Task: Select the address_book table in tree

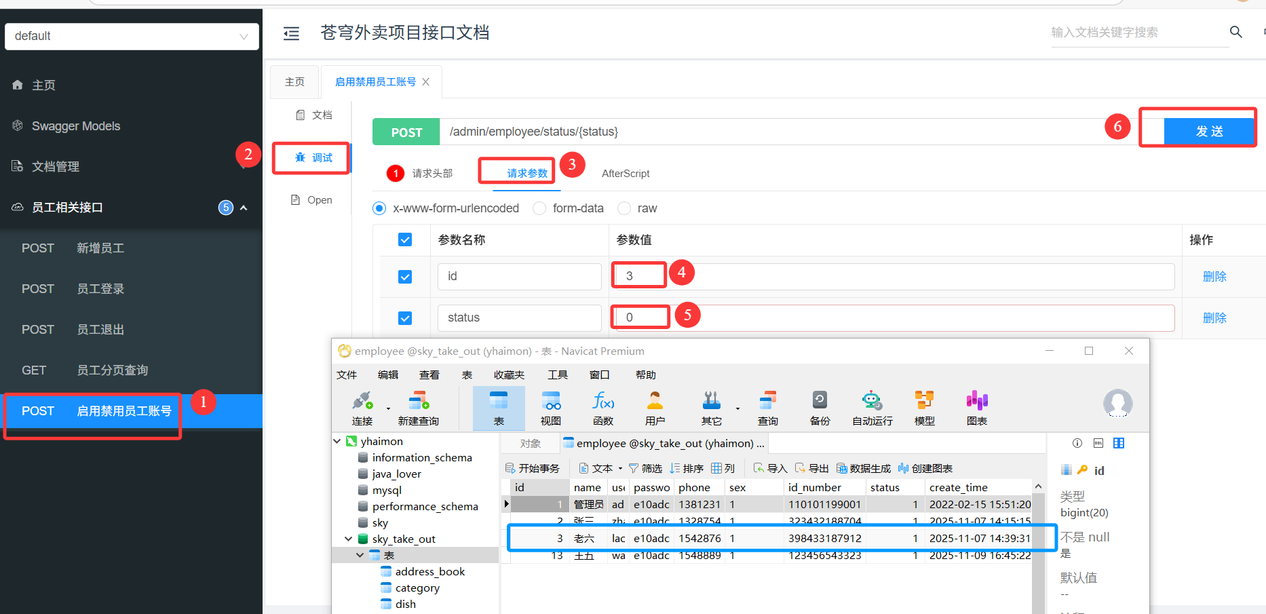Action: [x=430, y=571]
